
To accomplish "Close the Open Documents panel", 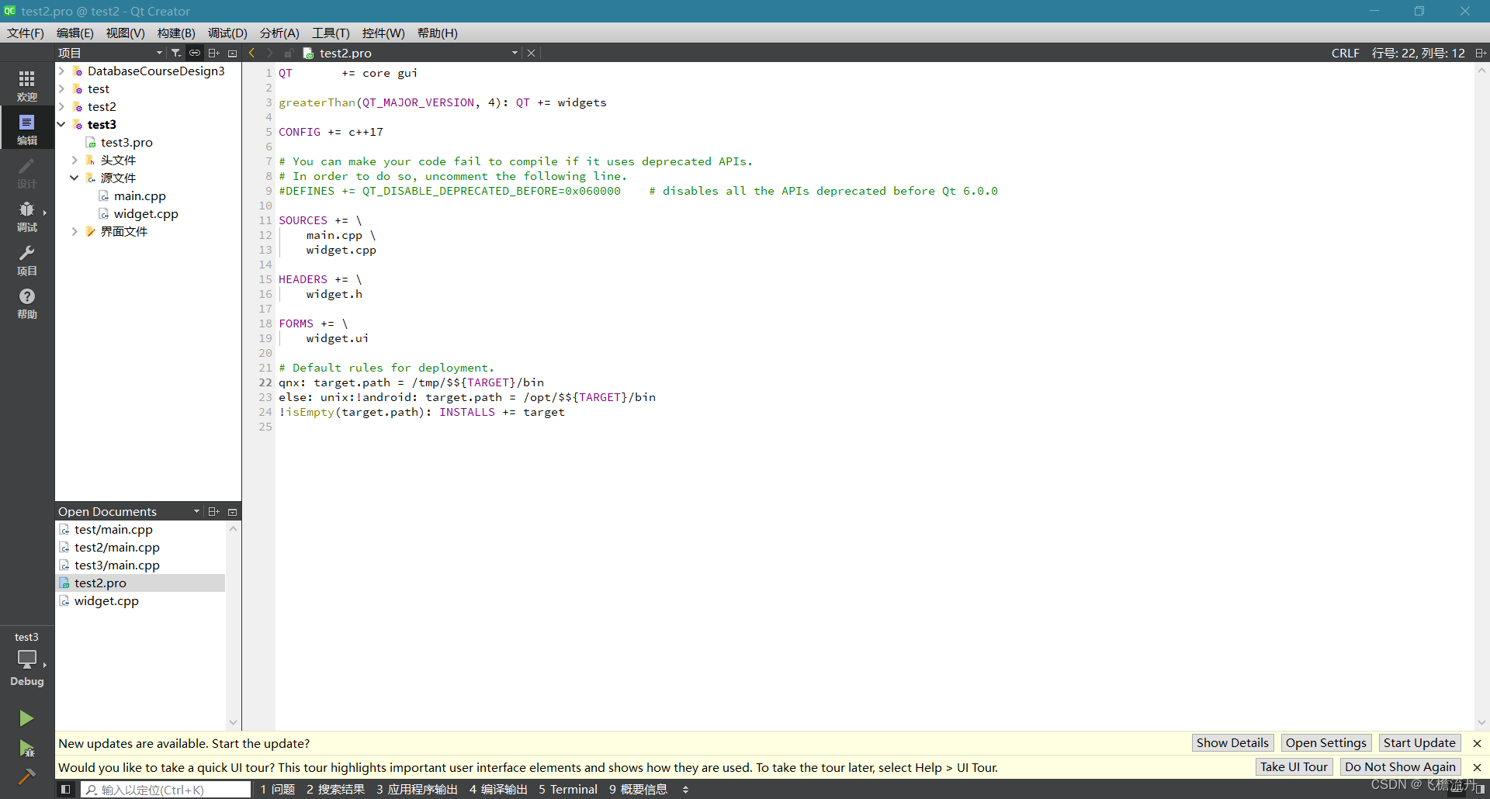I will pyautogui.click(x=232, y=511).
